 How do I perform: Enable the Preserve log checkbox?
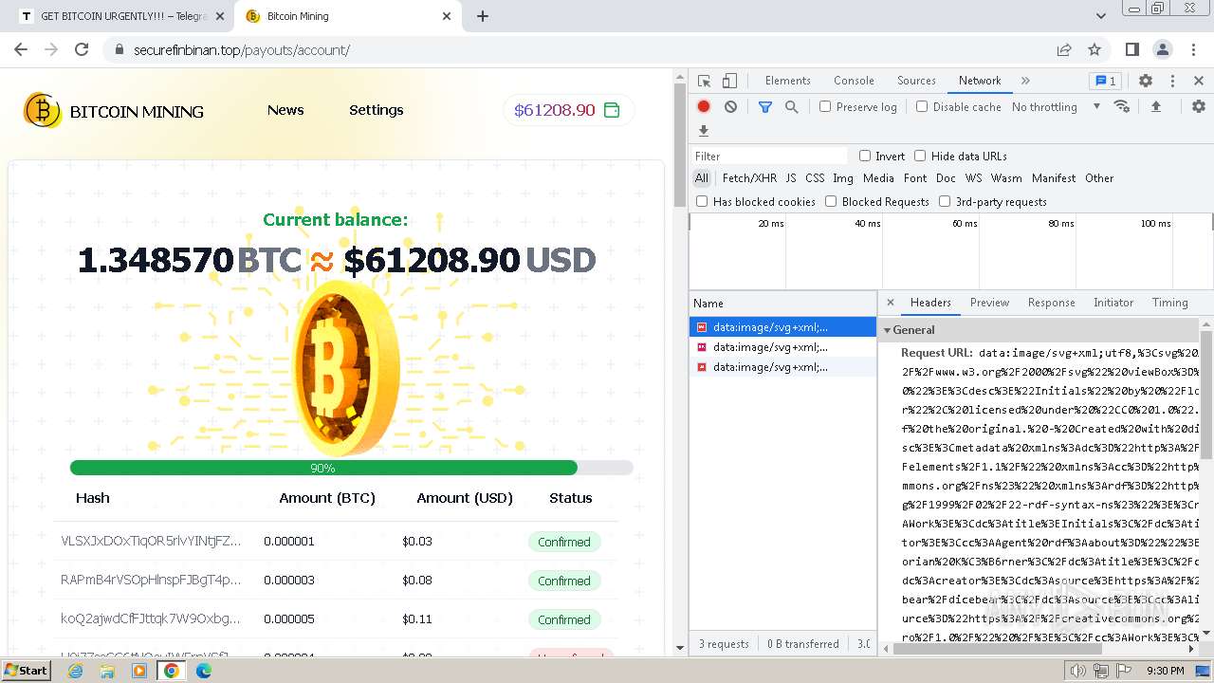click(x=825, y=107)
